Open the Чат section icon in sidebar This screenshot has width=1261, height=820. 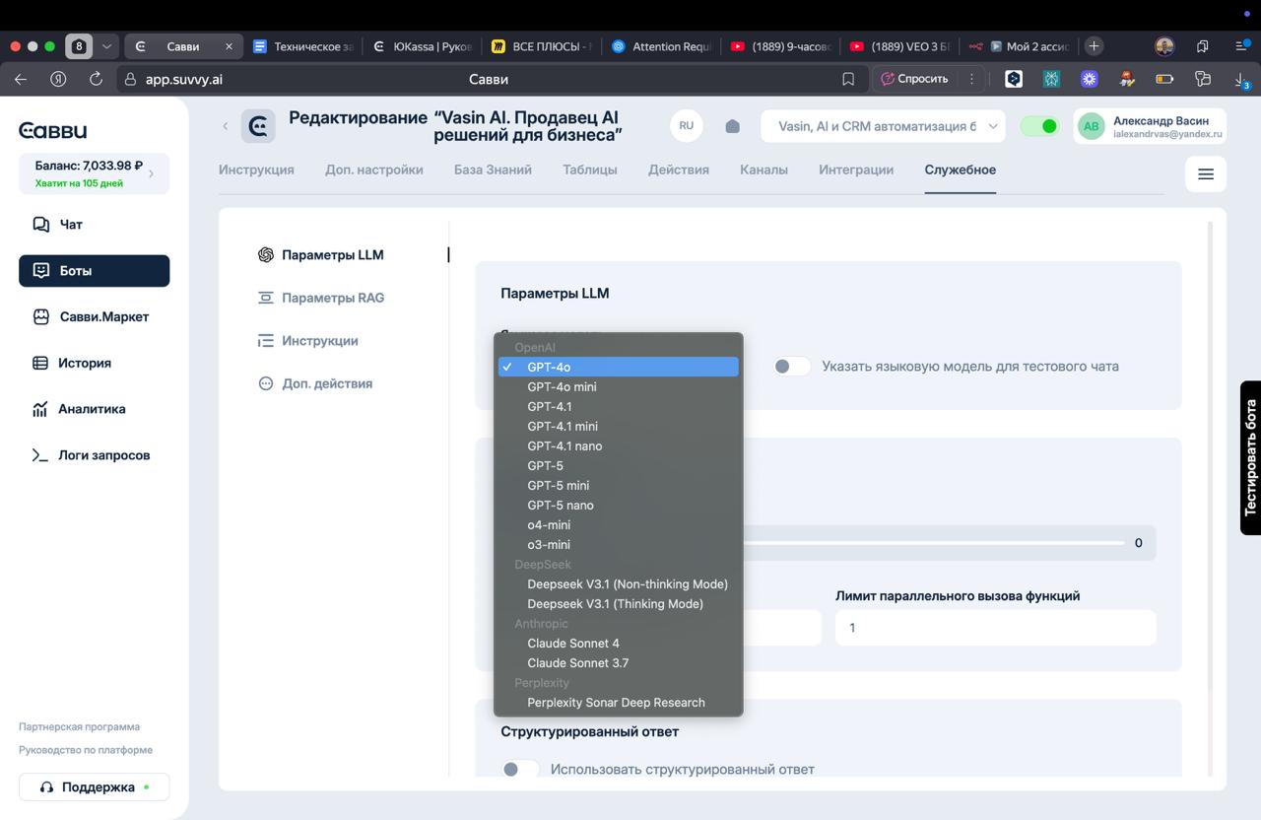click(40, 225)
